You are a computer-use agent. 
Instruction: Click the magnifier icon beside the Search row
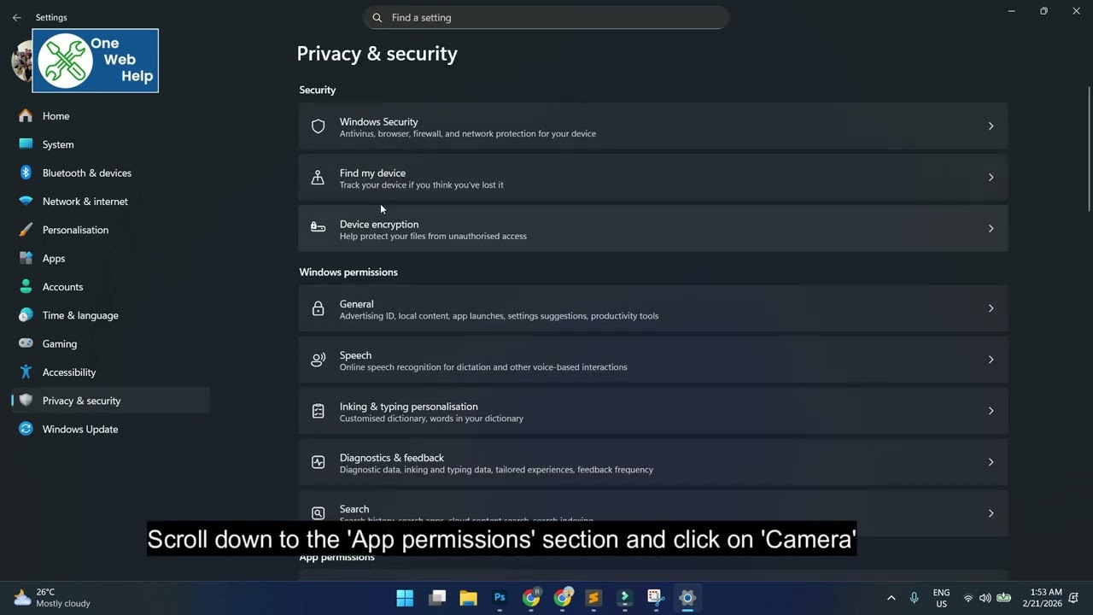(318, 513)
